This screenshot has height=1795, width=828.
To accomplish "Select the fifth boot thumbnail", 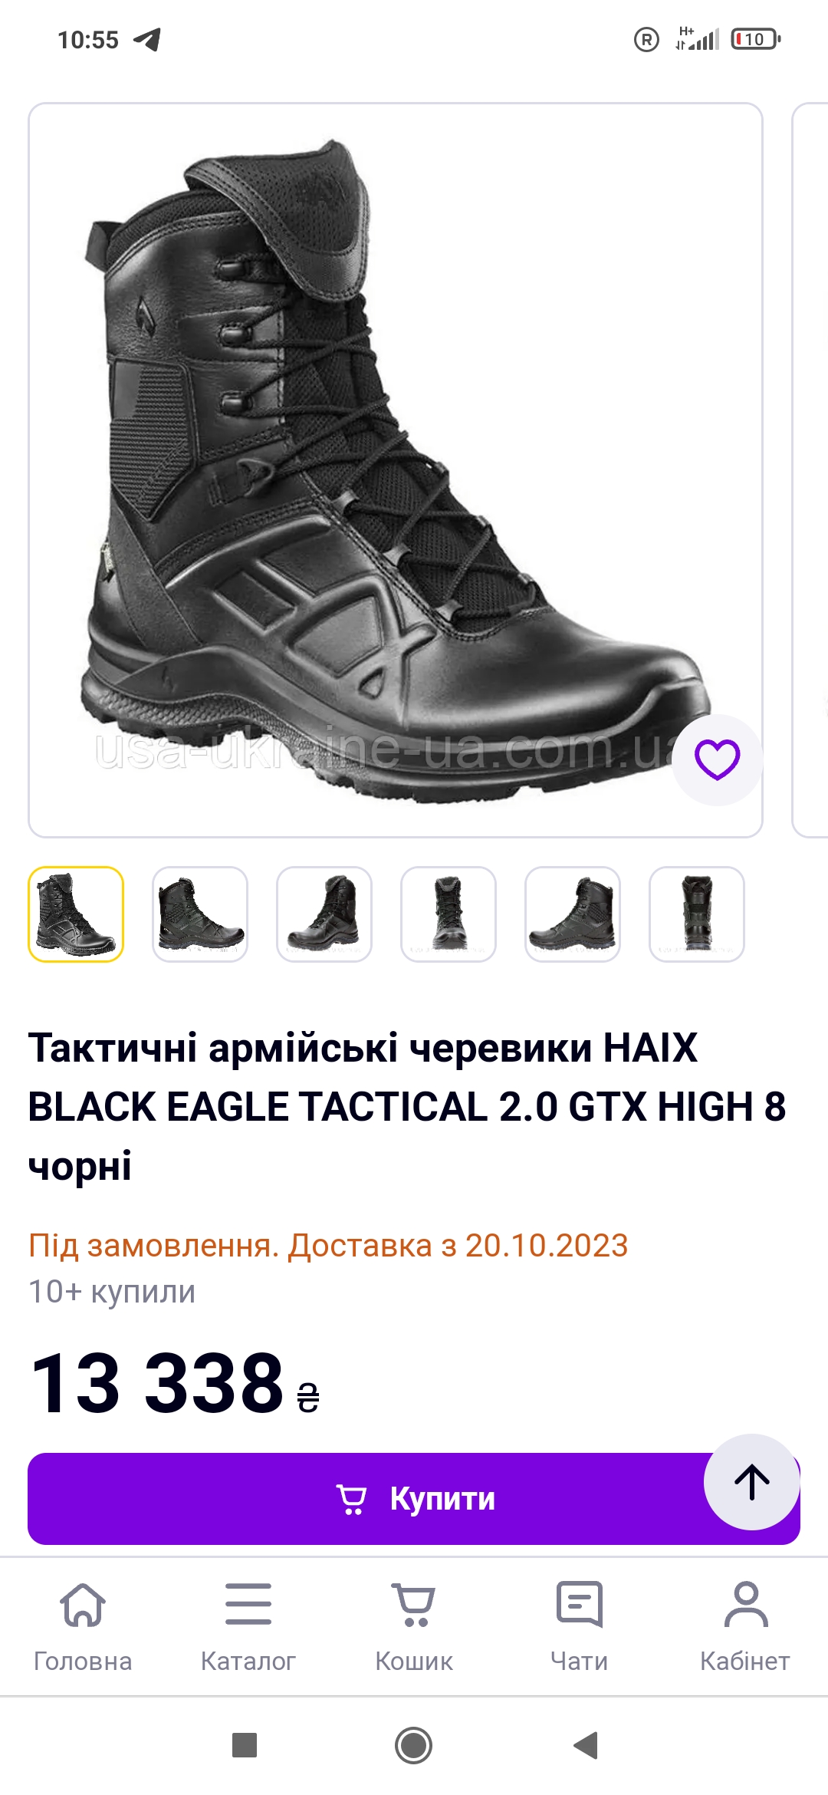I will pyautogui.click(x=573, y=914).
